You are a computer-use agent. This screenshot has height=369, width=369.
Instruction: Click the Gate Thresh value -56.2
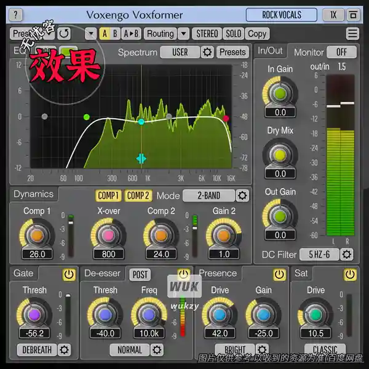tap(34, 333)
